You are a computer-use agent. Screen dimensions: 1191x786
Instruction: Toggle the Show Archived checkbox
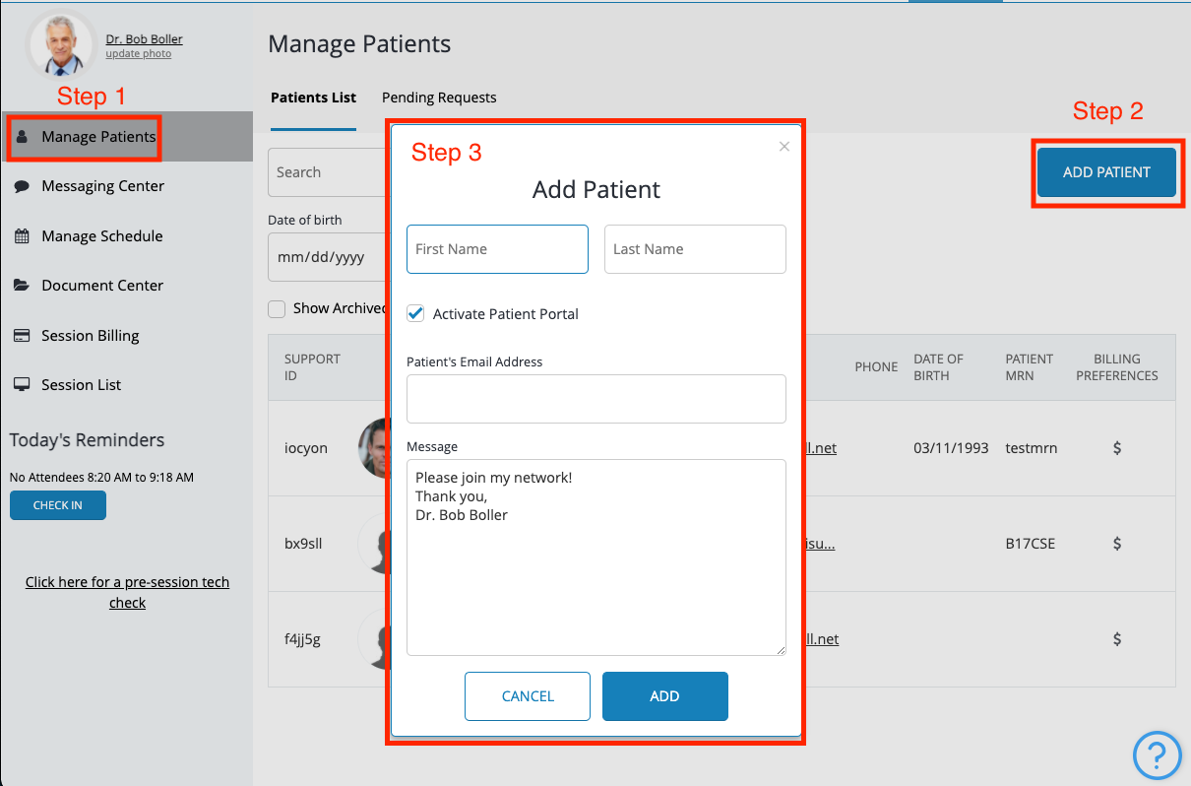(277, 309)
